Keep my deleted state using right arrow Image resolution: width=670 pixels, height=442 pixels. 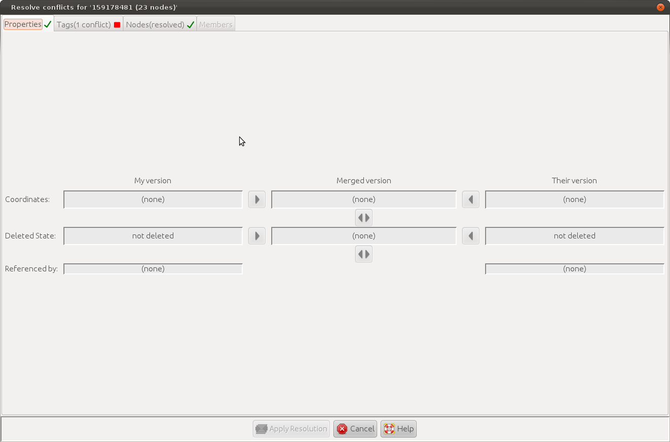[x=257, y=236]
